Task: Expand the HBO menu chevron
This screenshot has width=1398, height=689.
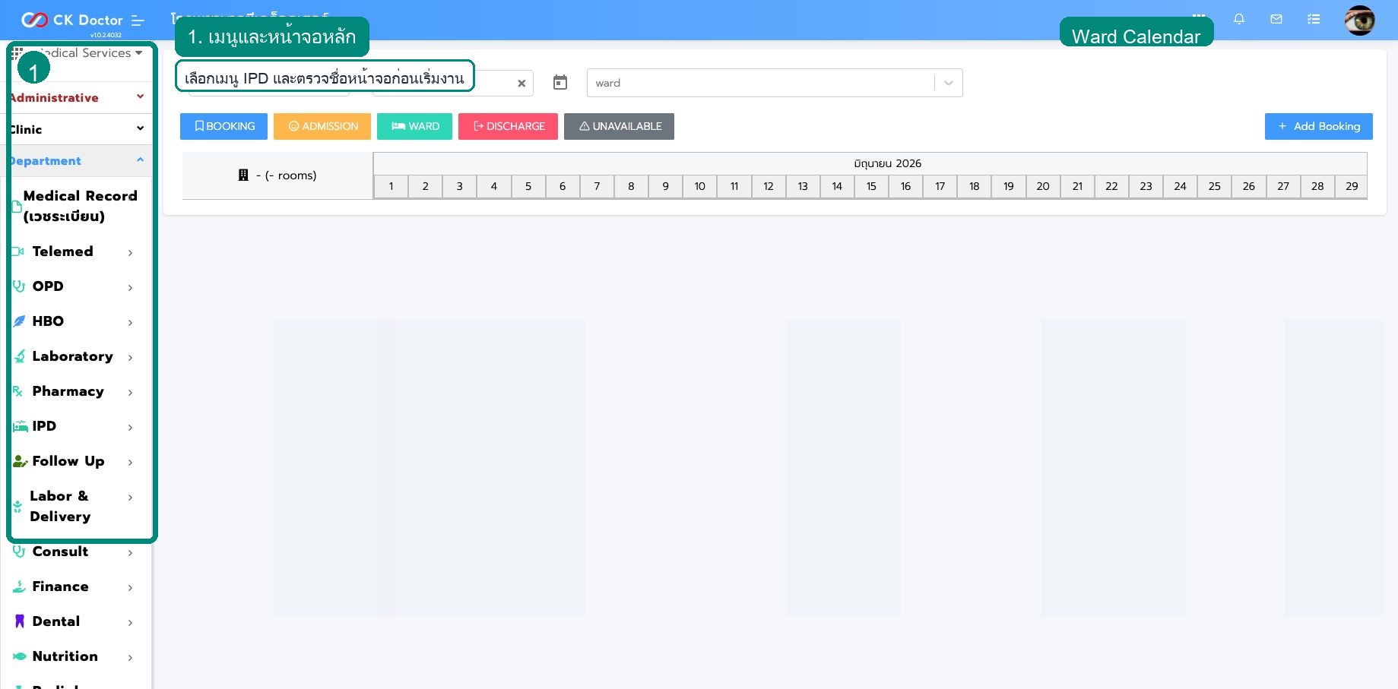Action: 130,322
